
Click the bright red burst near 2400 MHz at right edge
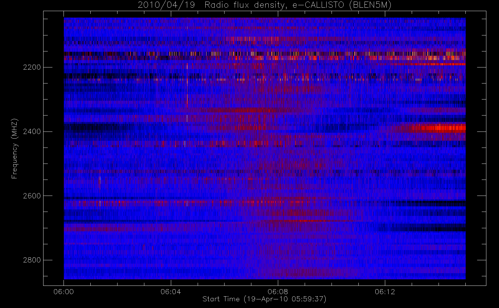(439, 128)
